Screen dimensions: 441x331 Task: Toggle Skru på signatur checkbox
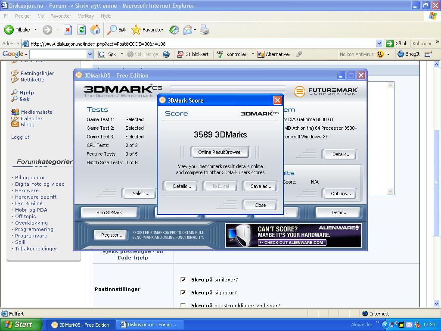(183, 293)
